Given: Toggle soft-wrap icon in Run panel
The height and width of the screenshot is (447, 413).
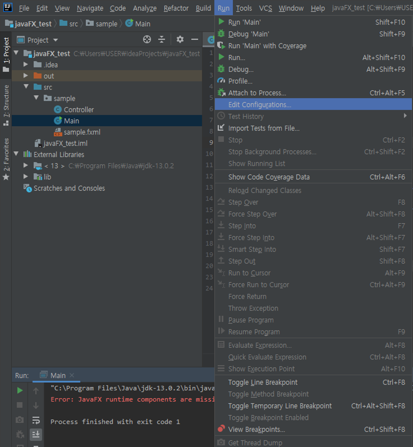Looking at the screenshot, I should (x=36, y=420).
